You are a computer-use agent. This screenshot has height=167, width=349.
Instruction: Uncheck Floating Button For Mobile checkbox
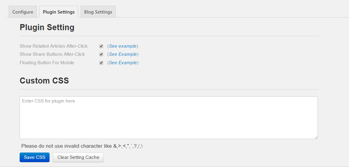pos(101,63)
